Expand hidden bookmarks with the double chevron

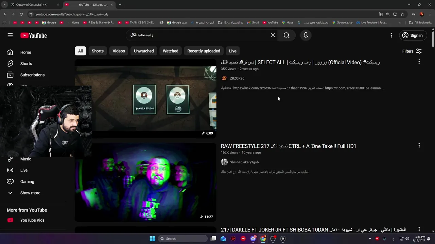click(400, 23)
